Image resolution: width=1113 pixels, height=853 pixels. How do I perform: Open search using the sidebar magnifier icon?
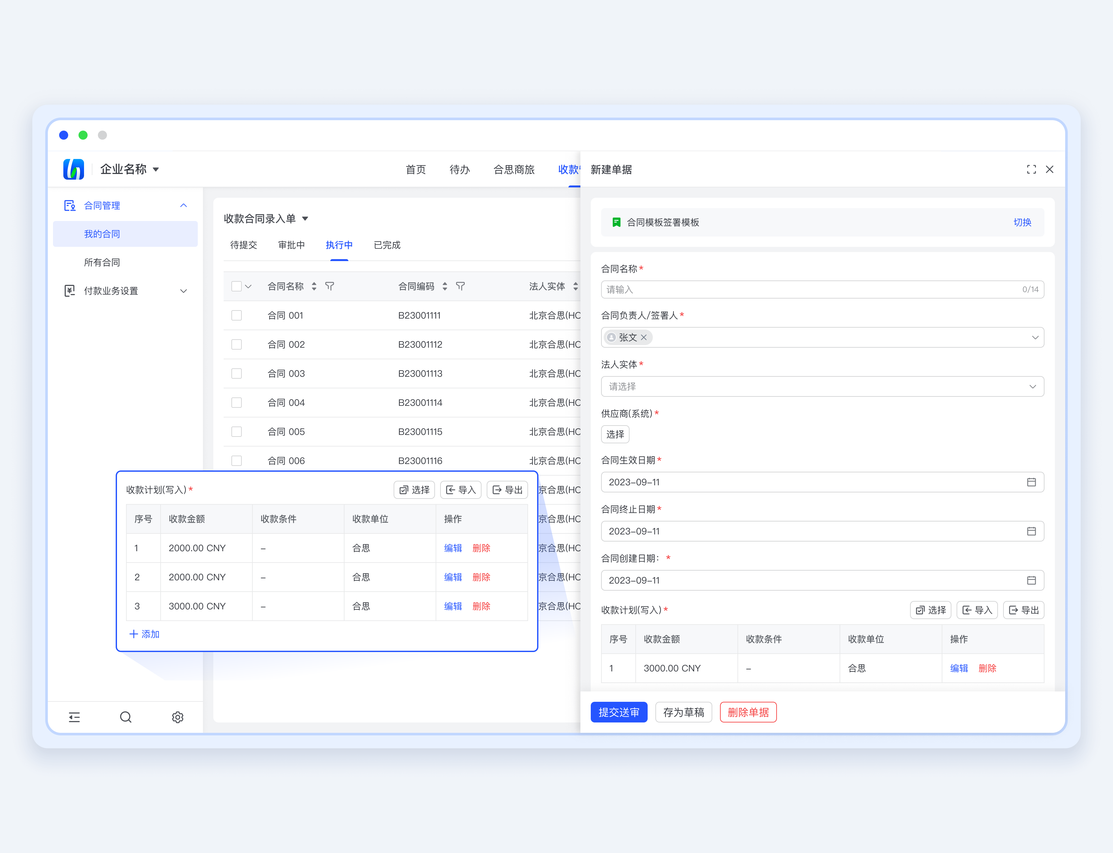tap(125, 717)
